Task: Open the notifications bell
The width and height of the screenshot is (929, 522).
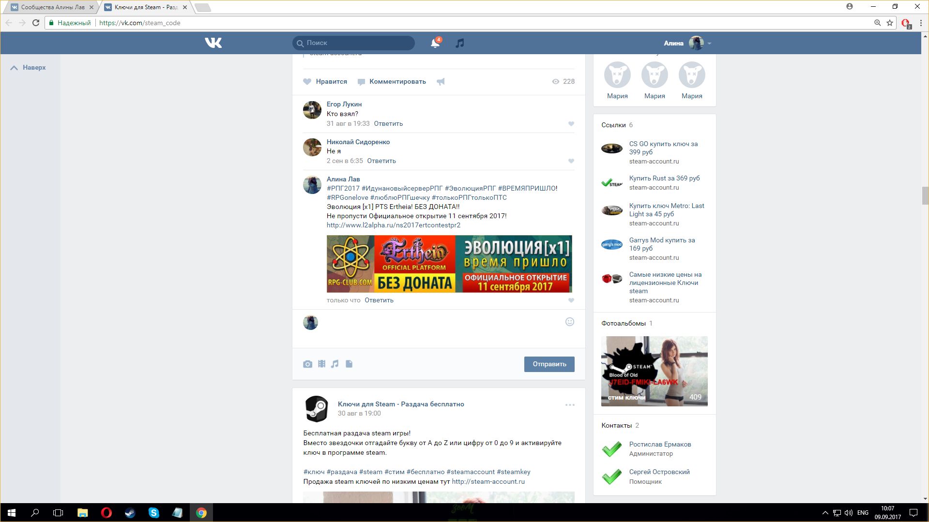Action: tap(435, 43)
